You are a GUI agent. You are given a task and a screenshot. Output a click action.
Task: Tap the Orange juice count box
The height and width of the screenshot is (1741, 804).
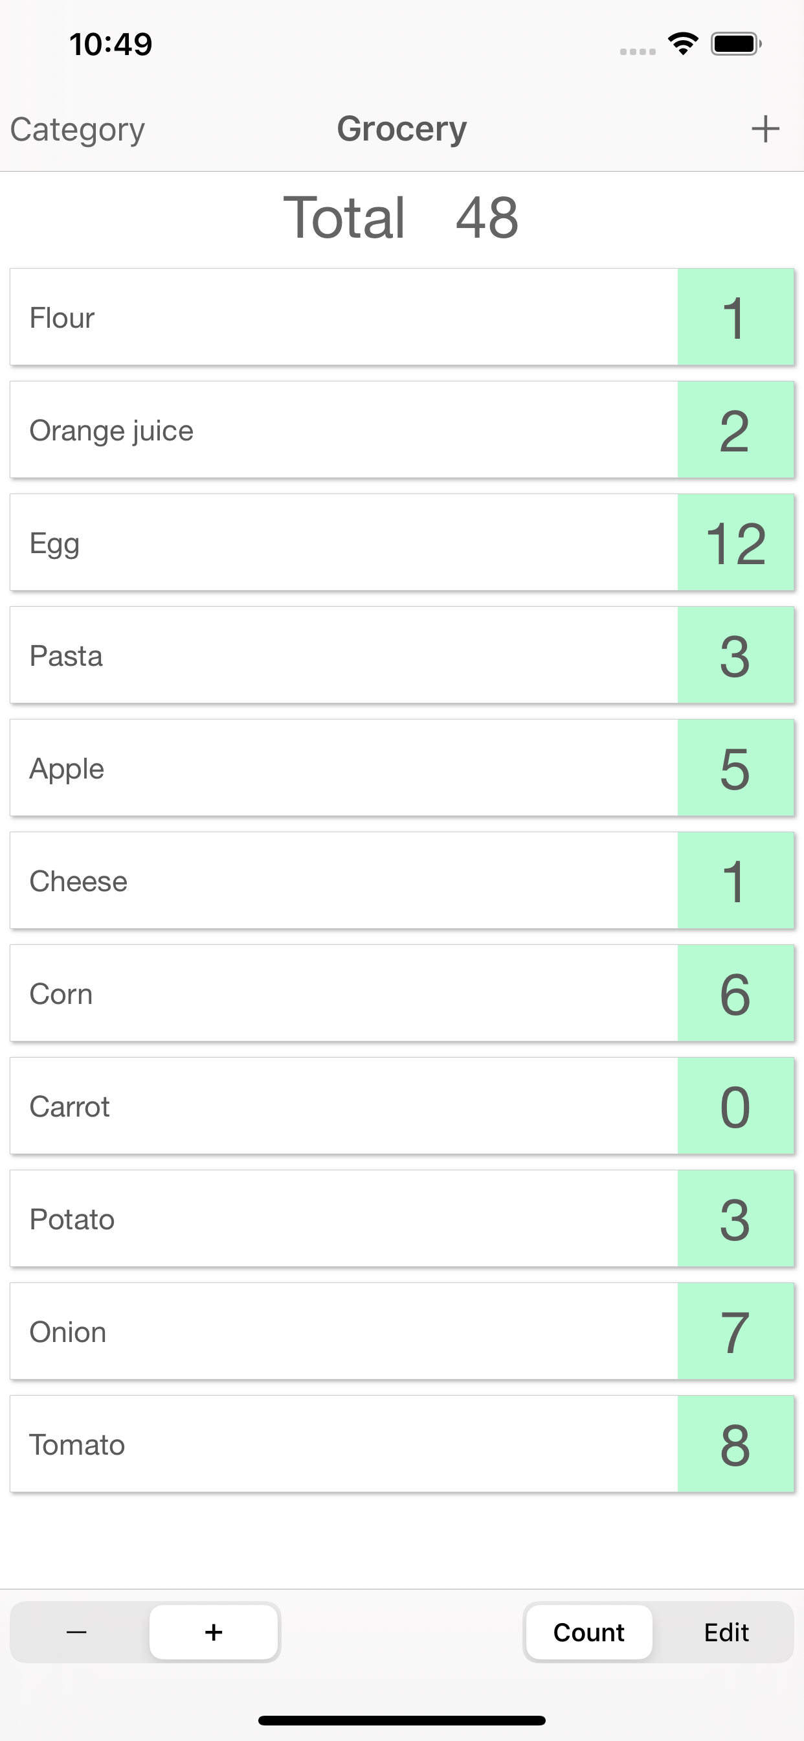point(735,431)
